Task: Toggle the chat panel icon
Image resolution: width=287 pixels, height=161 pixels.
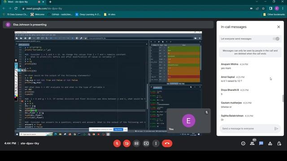Action: (x=261, y=144)
